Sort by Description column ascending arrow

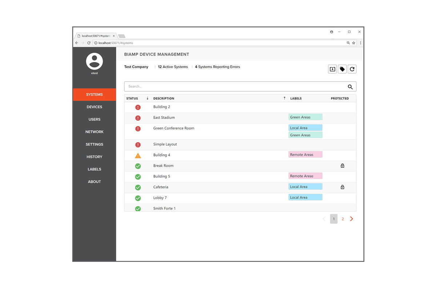[x=284, y=98]
